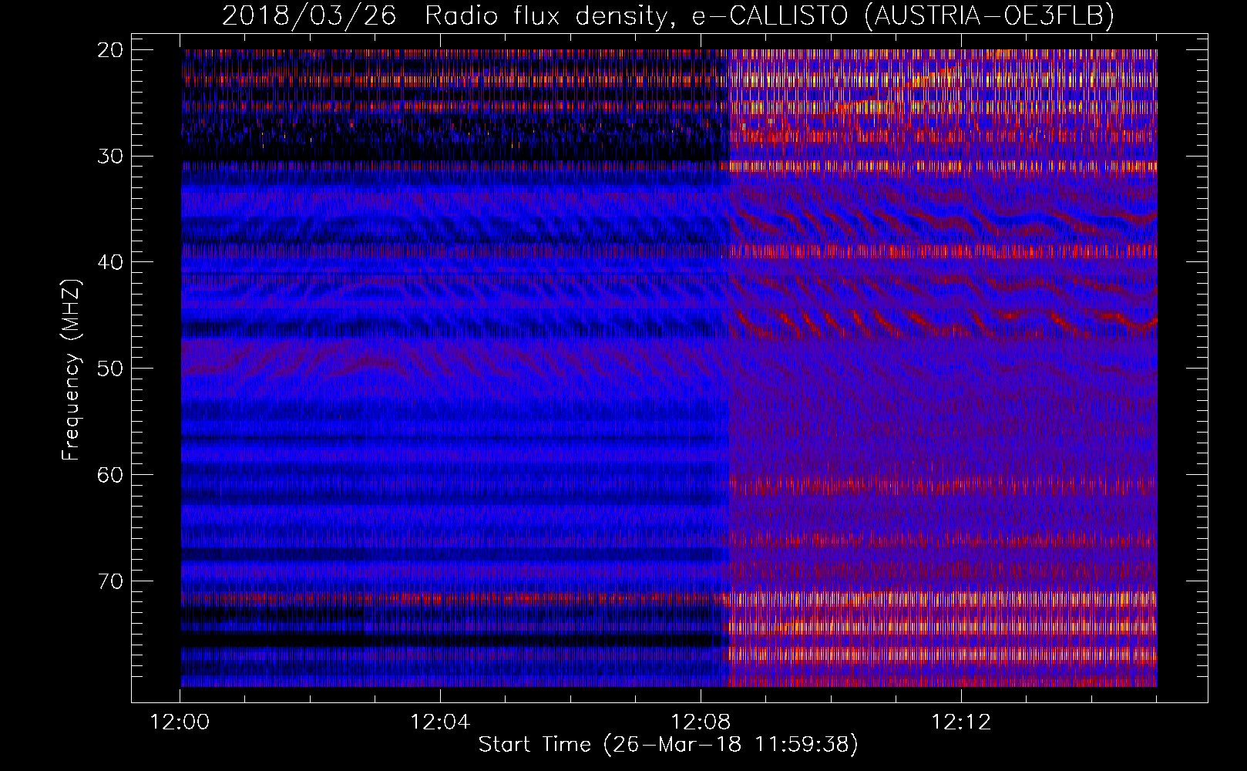Click the frequency tick label "30"
1247x771 pixels.
click(111, 156)
